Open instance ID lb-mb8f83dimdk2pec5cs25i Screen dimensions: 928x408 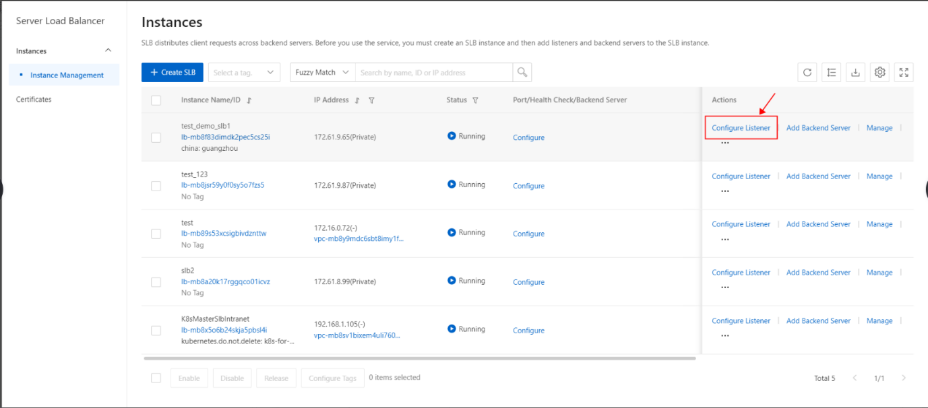(x=226, y=137)
